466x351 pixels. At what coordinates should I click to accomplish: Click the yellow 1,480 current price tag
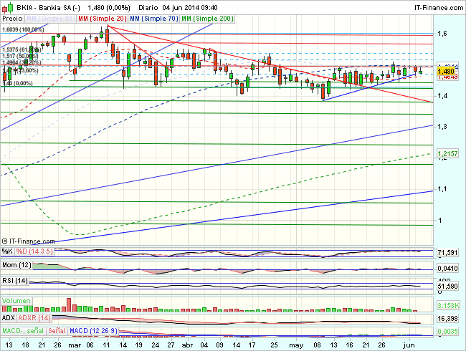coord(446,72)
